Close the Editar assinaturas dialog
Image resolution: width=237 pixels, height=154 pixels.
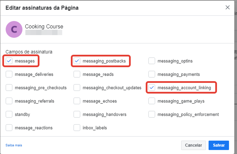pyautogui.click(x=228, y=7)
